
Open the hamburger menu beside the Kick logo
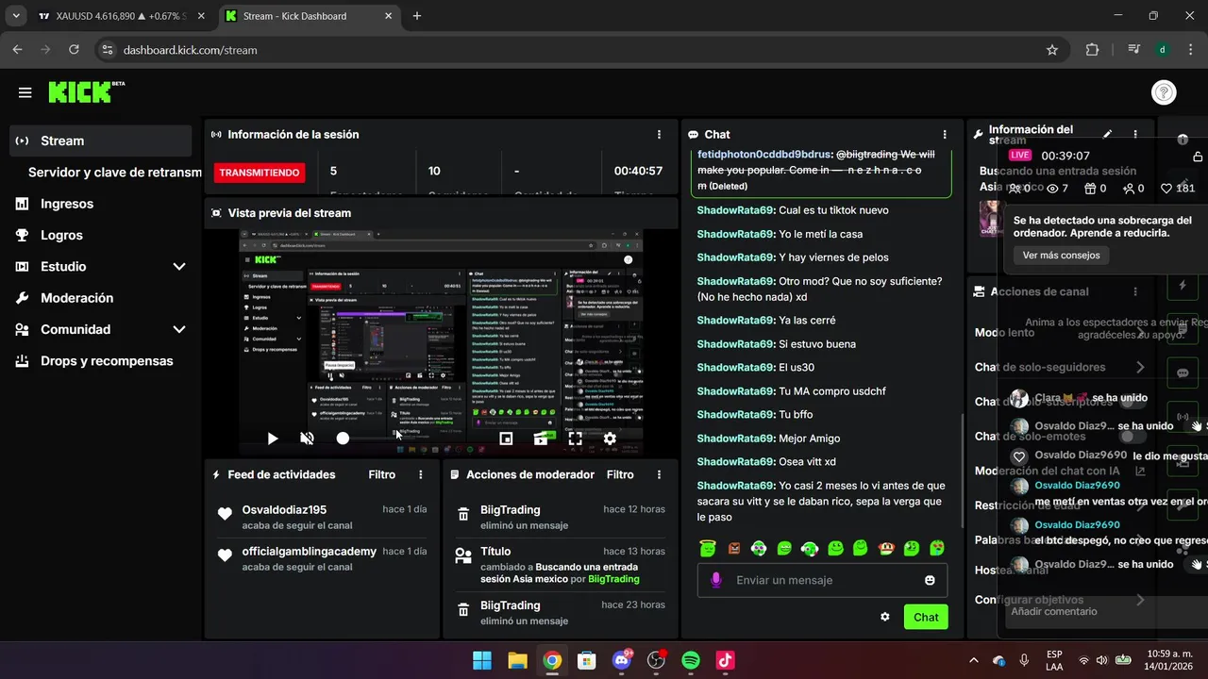pyautogui.click(x=25, y=92)
